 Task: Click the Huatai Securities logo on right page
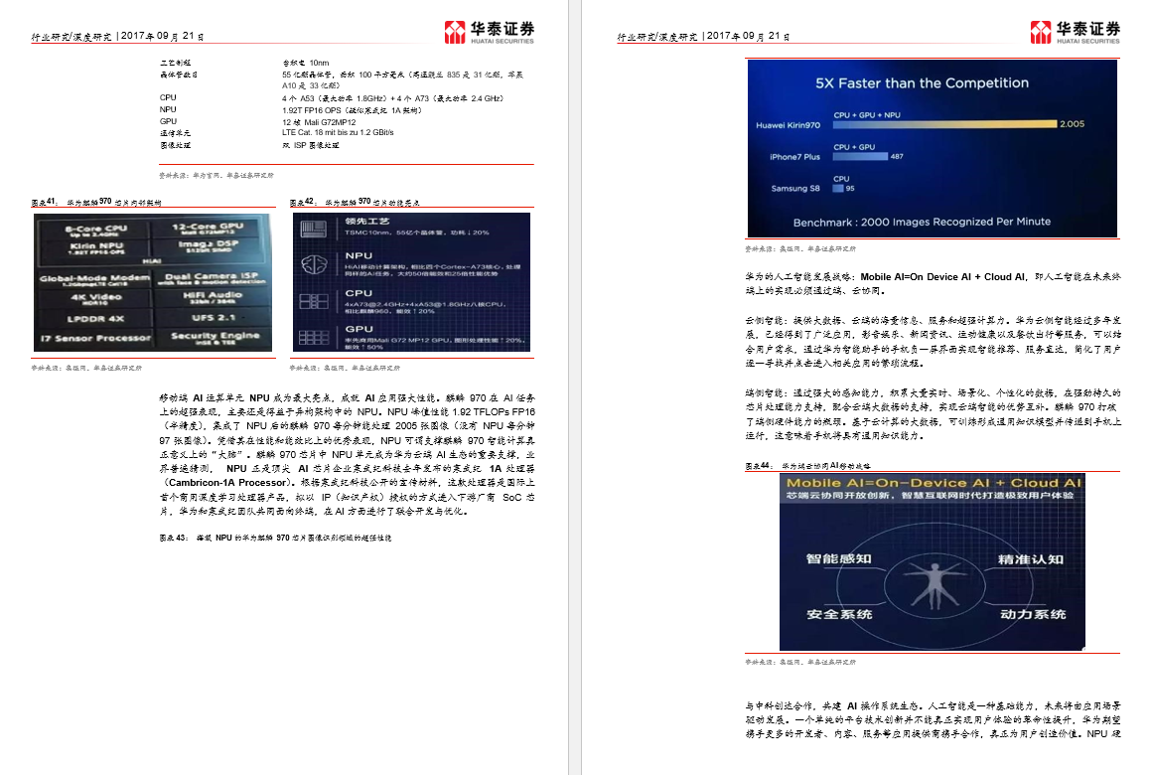[x=1075, y=32]
